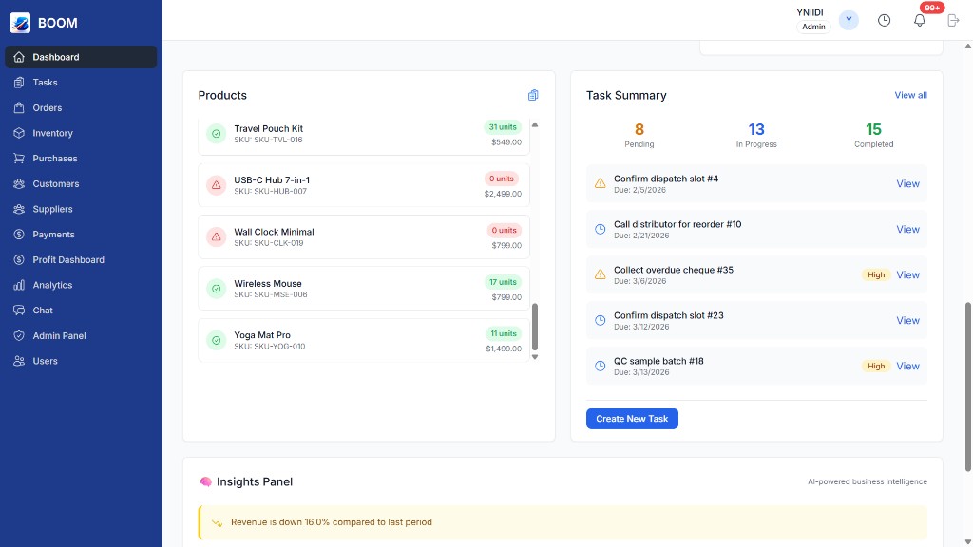The width and height of the screenshot is (973, 547).
Task: Open Dashboard from the sidebar
Action: tap(81, 57)
